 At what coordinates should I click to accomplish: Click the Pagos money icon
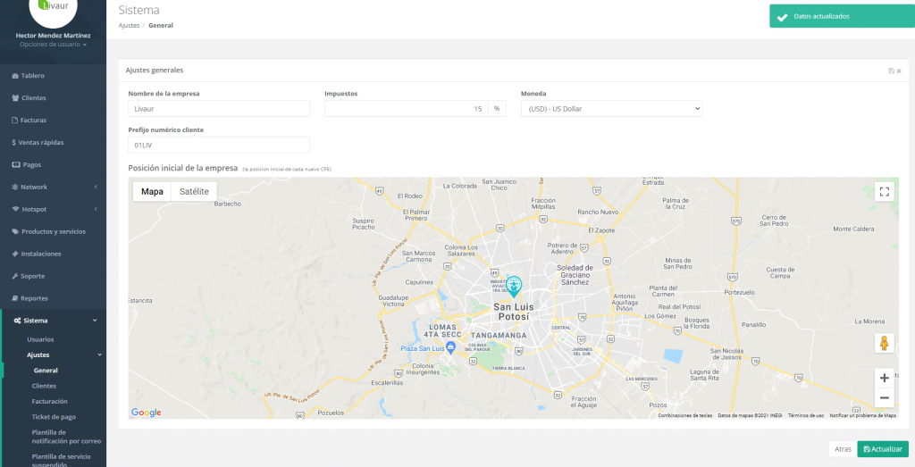pyautogui.click(x=16, y=164)
